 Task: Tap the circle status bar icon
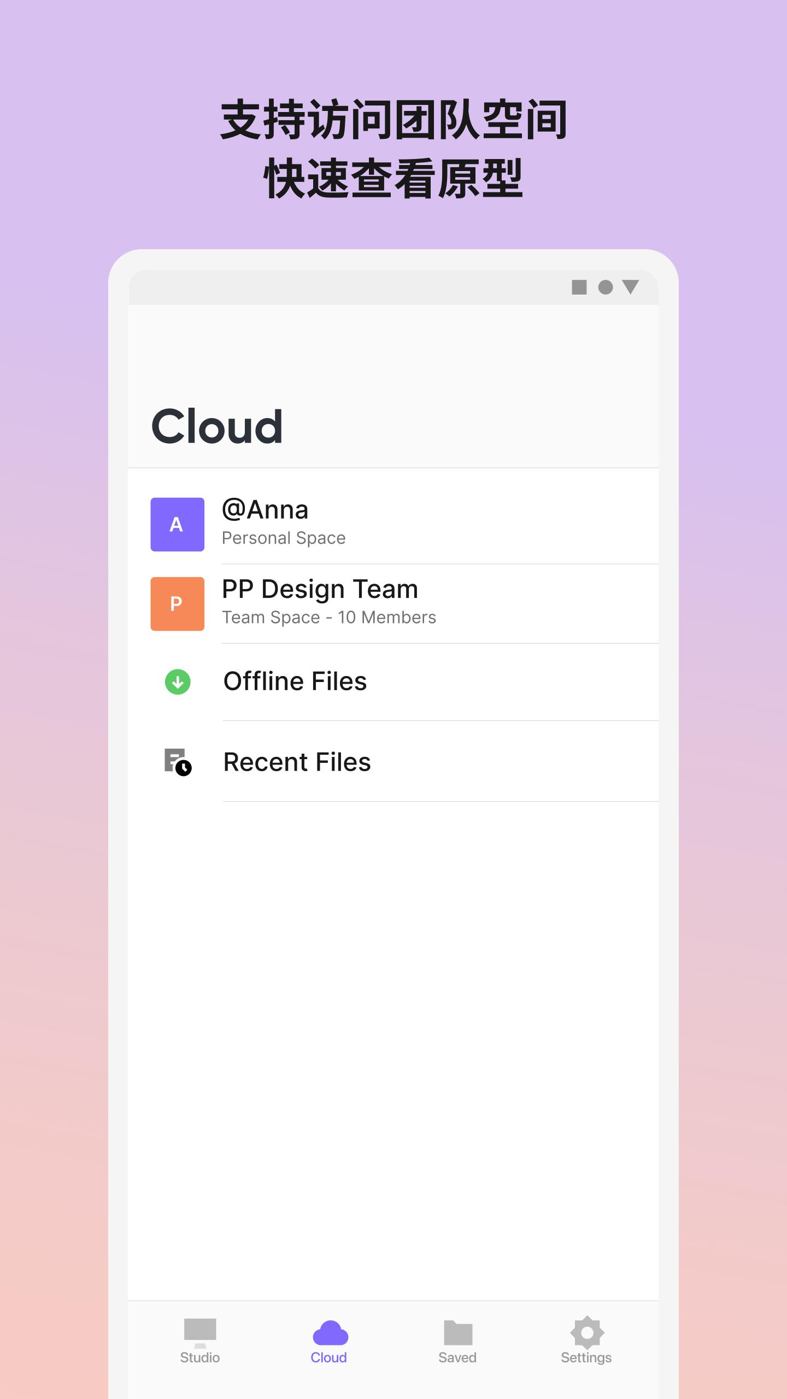click(606, 287)
